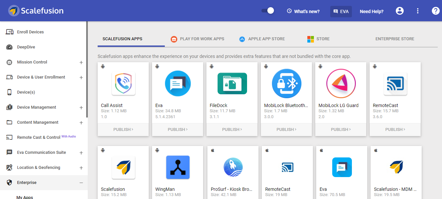442x199 pixels.
Task: Click the Scalefusion logo in header
Action: pyautogui.click(x=36, y=11)
